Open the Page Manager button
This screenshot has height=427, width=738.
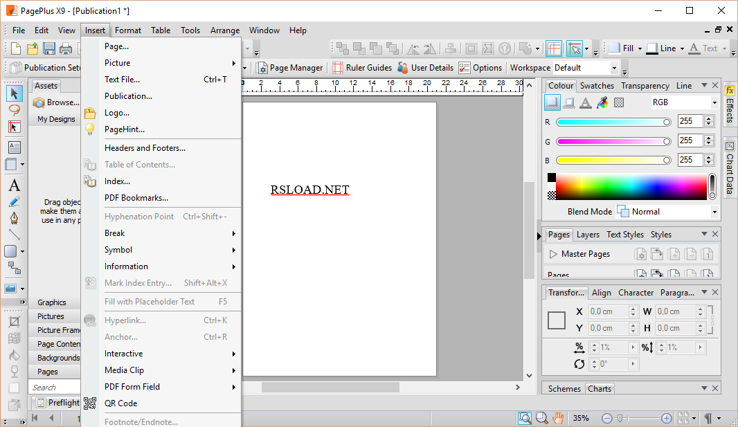pyautogui.click(x=289, y=68)
